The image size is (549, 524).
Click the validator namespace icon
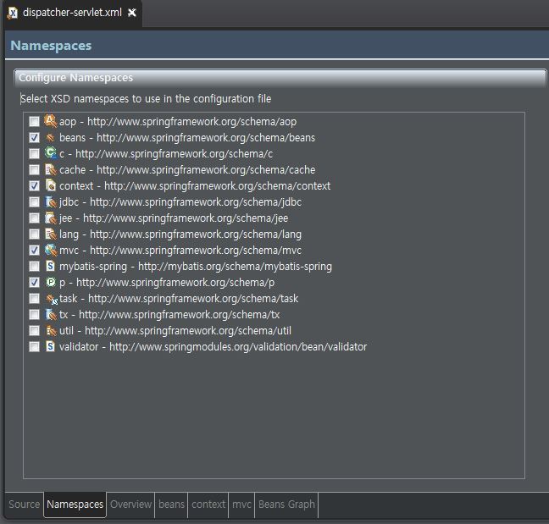(51, 346)
